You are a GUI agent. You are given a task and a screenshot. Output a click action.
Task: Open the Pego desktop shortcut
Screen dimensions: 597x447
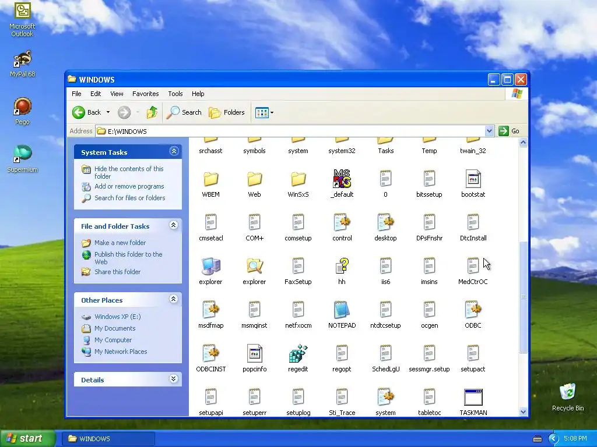22,111
